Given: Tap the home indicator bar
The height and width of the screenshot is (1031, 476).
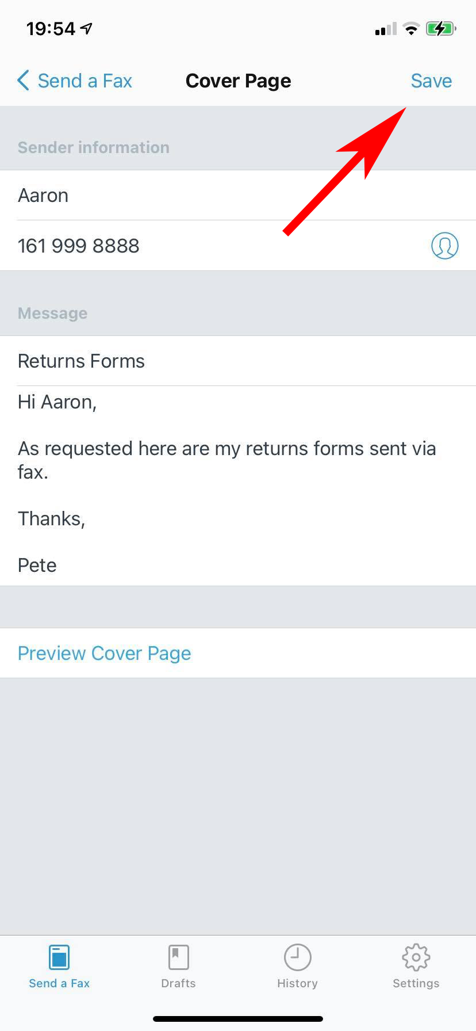Looking at the screenshot, I should (238, 1019).
